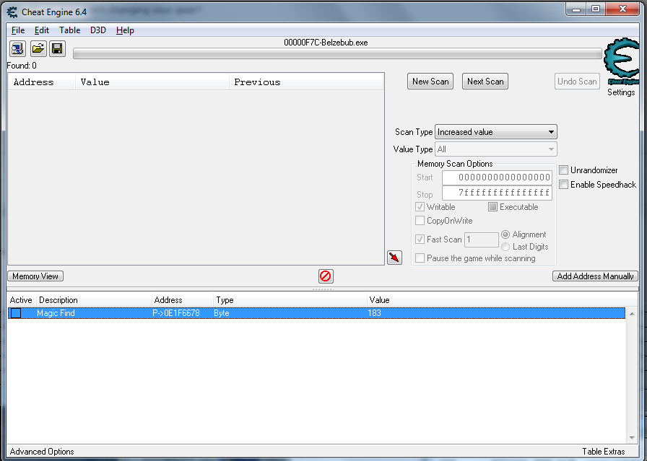Image resolution: width=647 pixels, height=461 pixels.
Task: Click the Value column header in results
Action: click(152, 82)
